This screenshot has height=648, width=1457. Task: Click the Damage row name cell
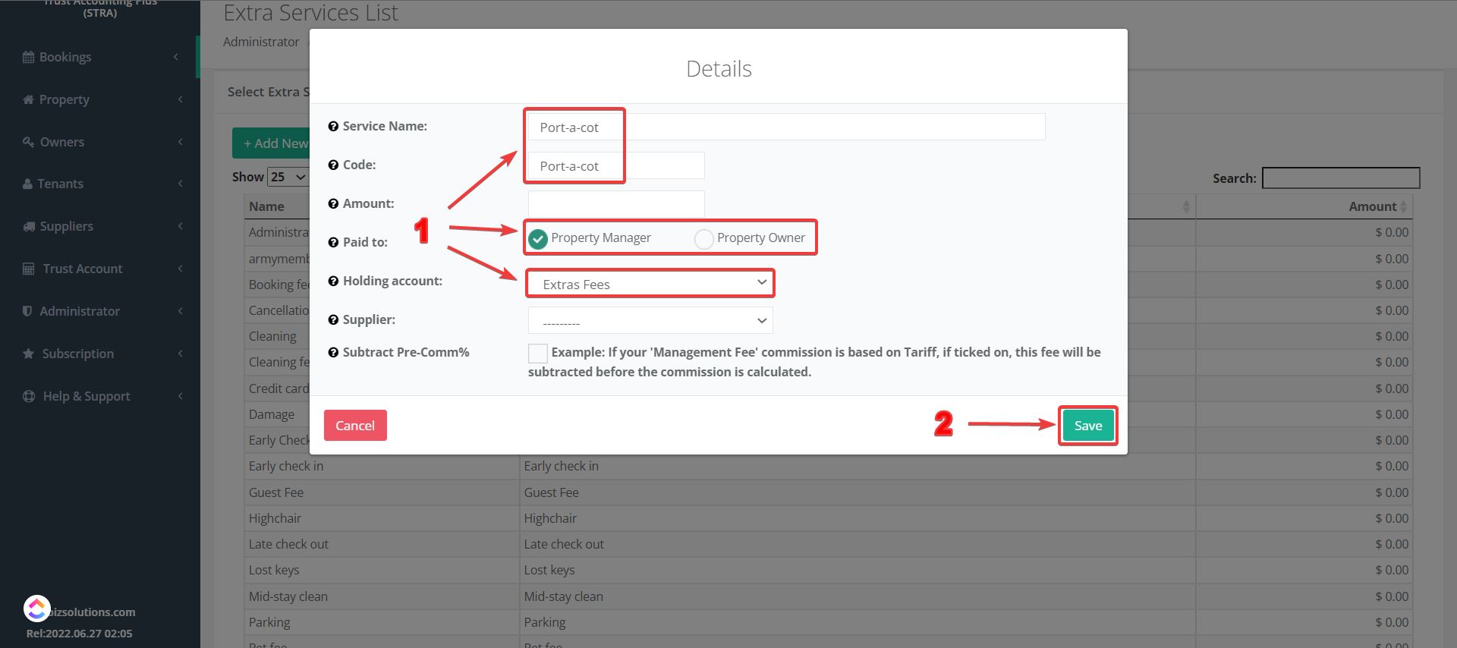(x=278, y=414)
